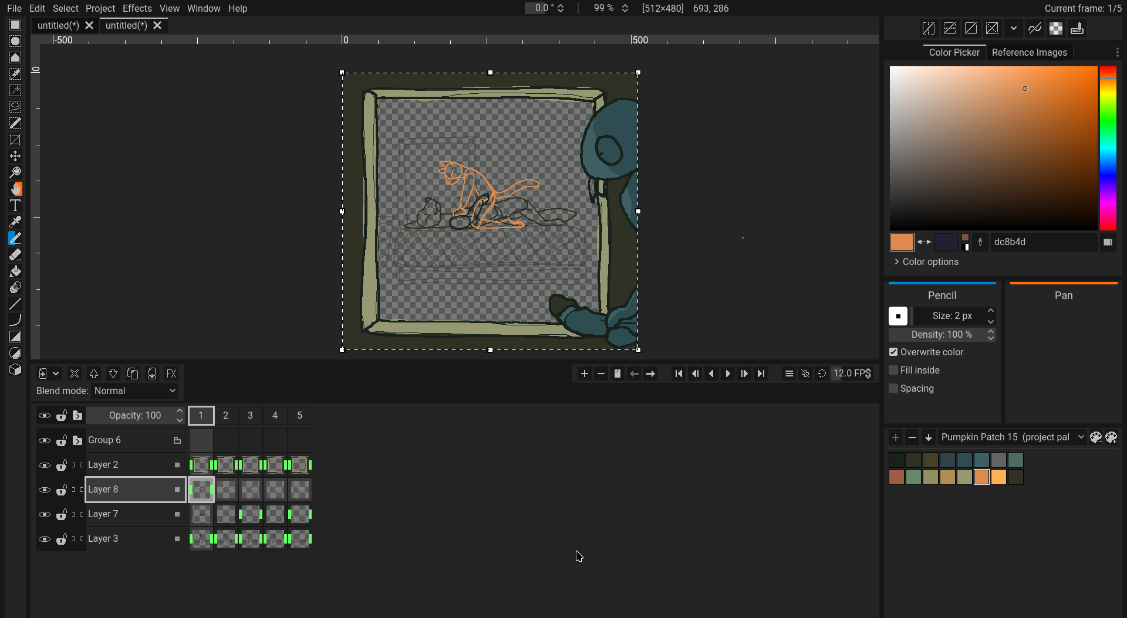The image size is (1127, 618).
Task: Select the Line tool
Action: click(x=15, y=304)
